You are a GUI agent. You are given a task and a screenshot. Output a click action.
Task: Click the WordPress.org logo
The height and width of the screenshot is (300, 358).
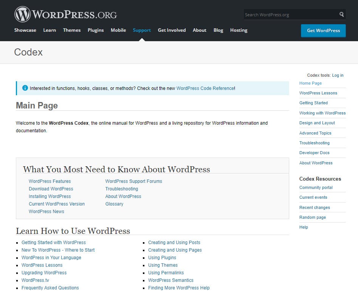pyautogui.click(x=65, y=14)
